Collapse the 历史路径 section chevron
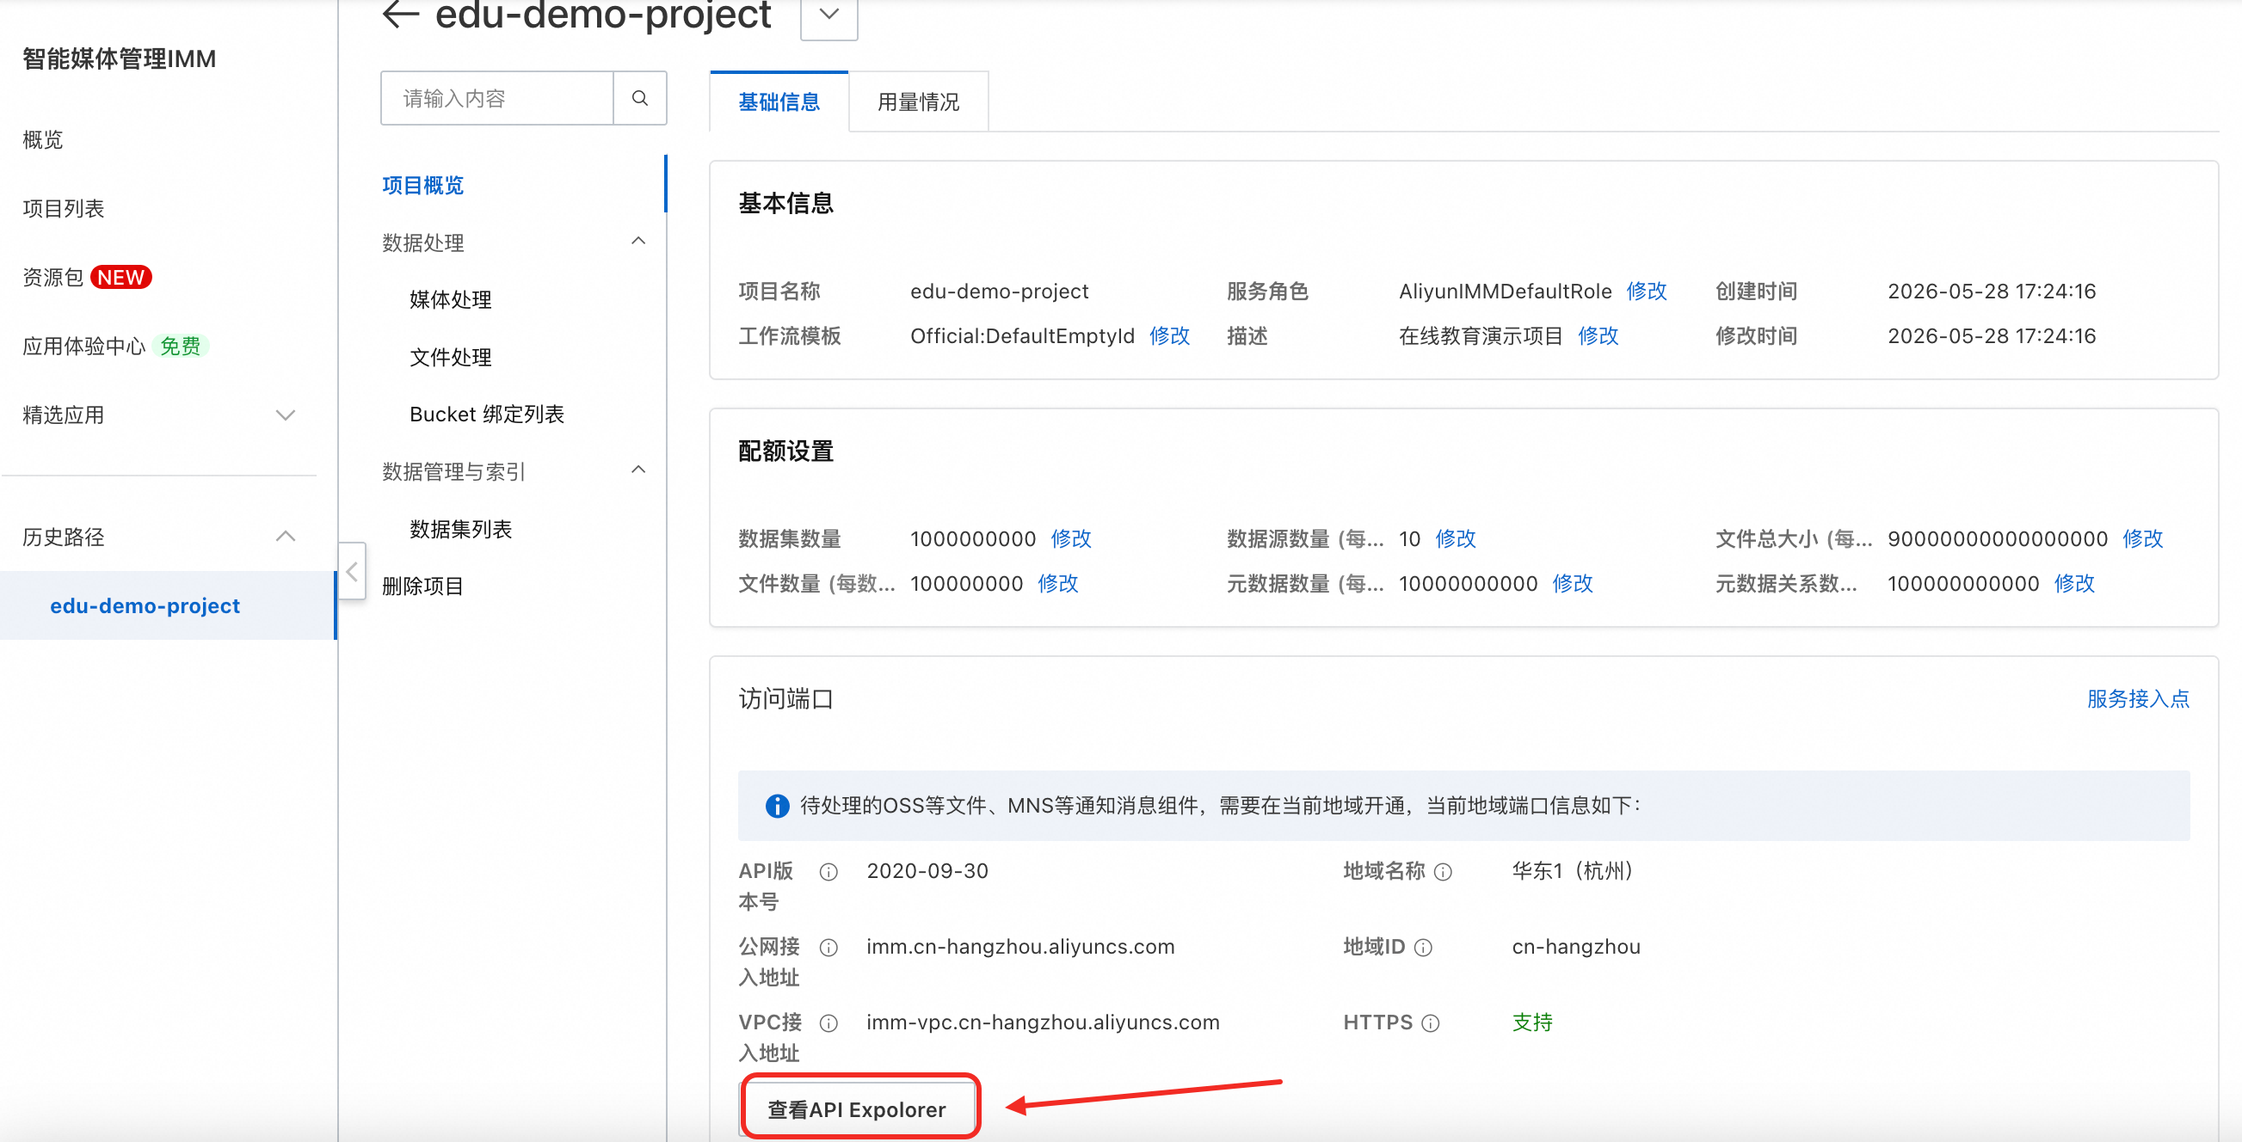The image size is (2242, 1142). point(286,537)
